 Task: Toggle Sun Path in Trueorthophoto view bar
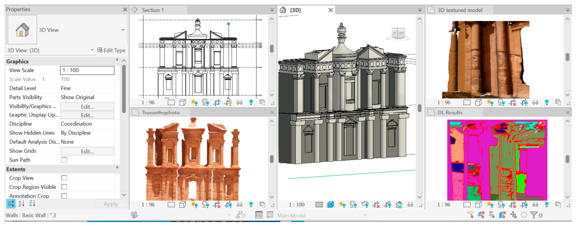pos(194,204)
